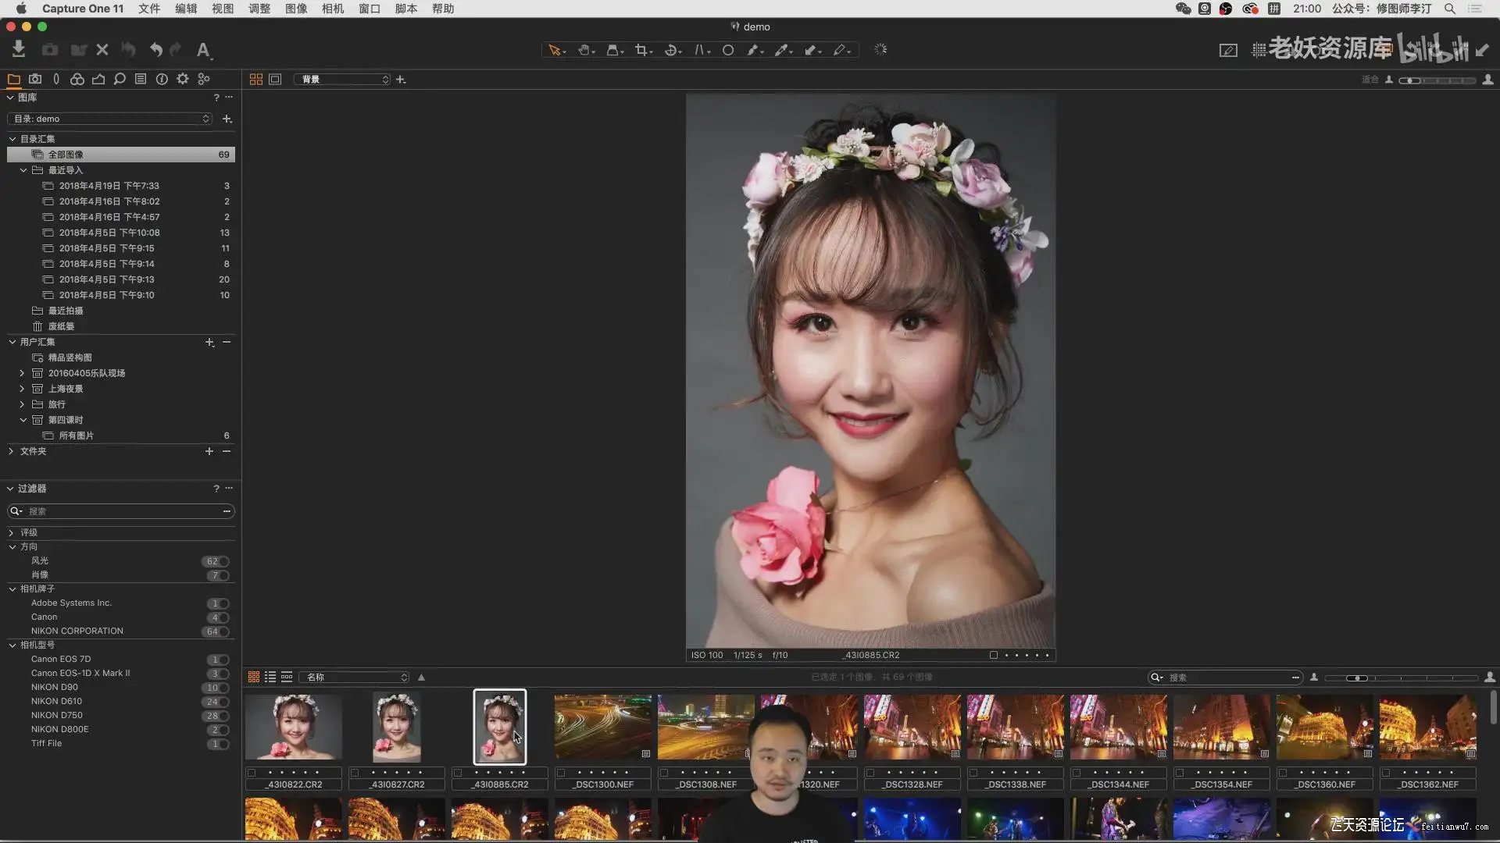
Task: Filter by NIKON D750 camera model
Action: (x=57, y=715)
